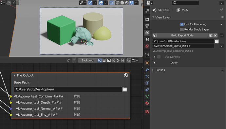Open the Object Data properties tab
Image resolution: width=226 pixels, height=129 pixels.
click(x=147, y=96)
